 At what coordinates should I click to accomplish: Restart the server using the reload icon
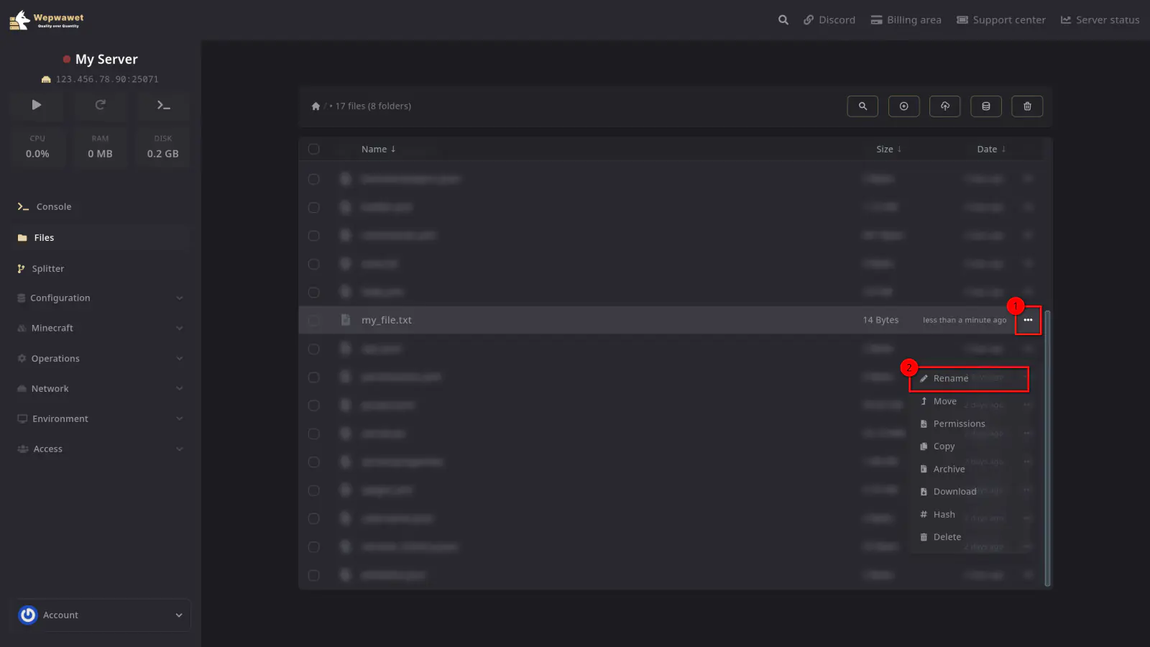100,105
